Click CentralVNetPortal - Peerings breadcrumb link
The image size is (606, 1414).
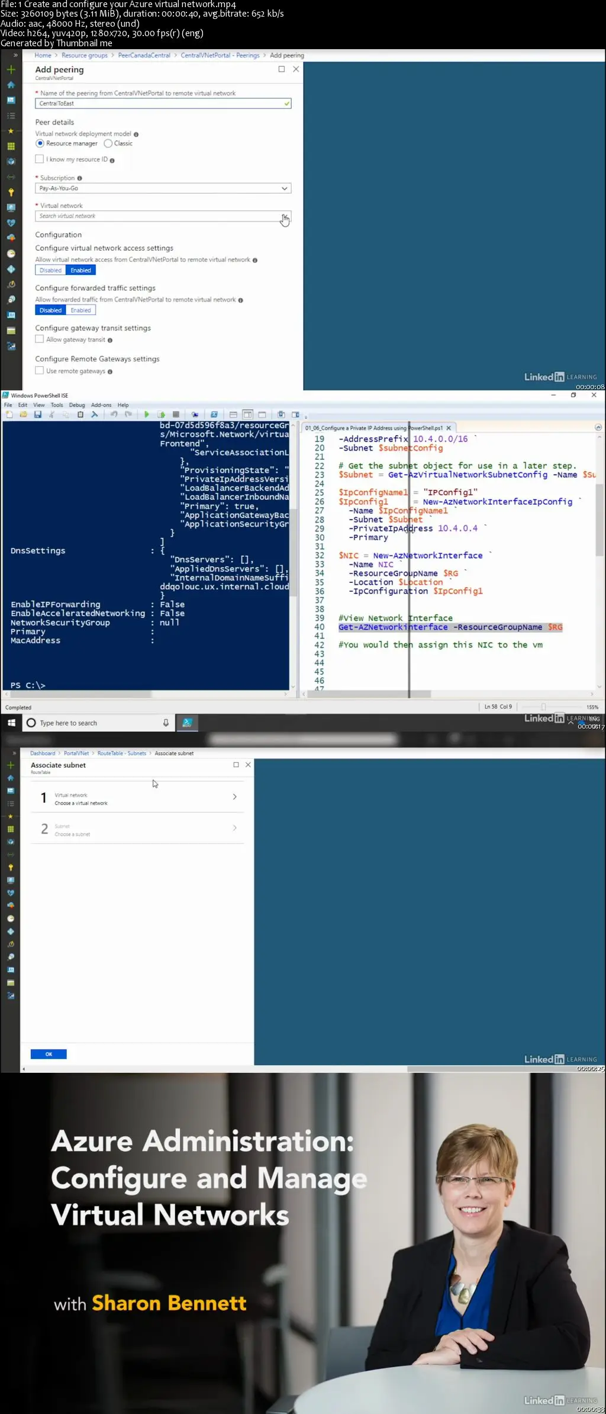[x=220, y=55]
